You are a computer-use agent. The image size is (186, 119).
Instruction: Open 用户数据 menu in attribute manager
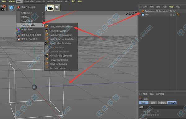pos(160,94)
